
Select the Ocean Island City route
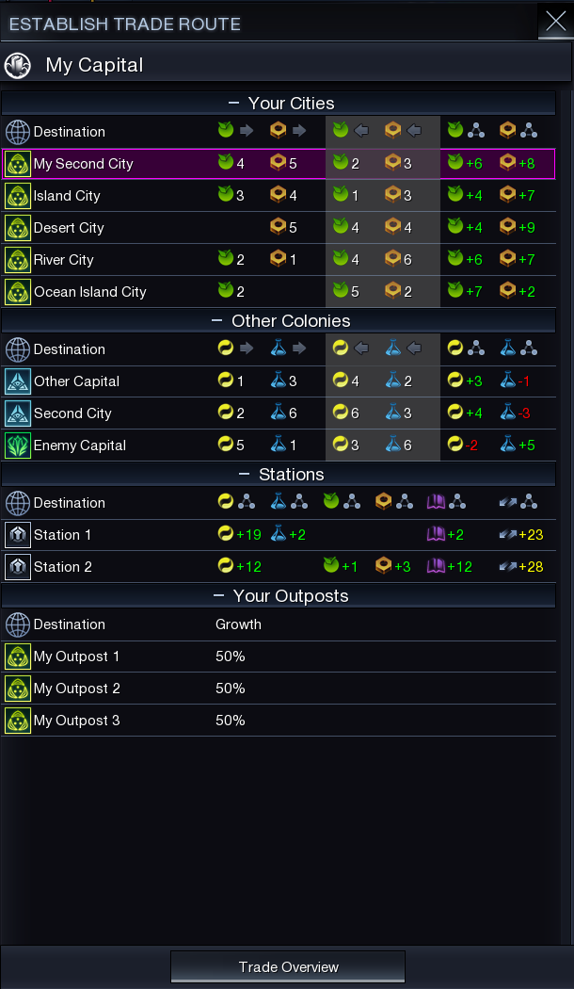pos(279,291)
